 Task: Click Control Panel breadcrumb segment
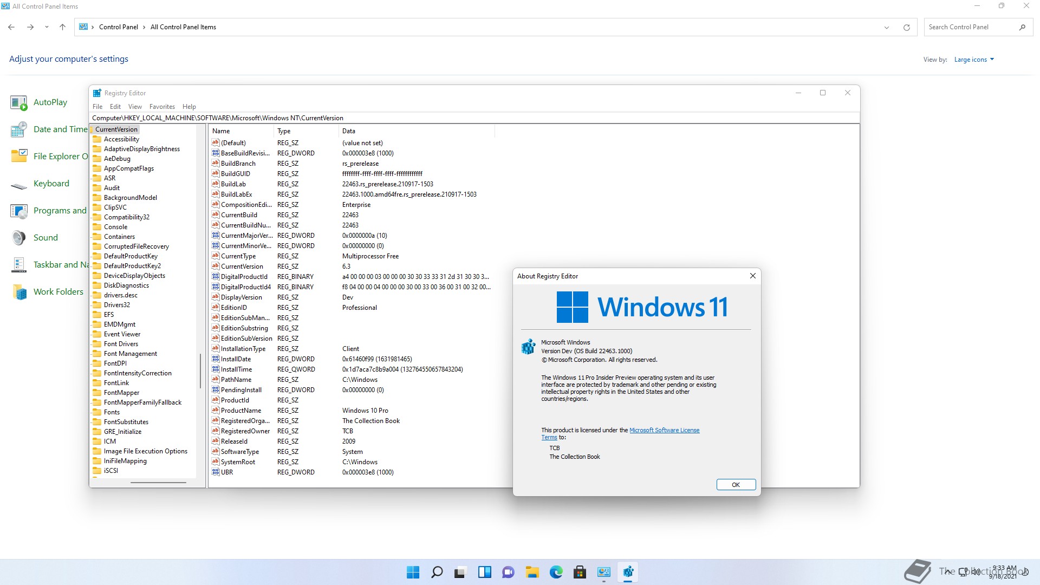tap(119, 27)
